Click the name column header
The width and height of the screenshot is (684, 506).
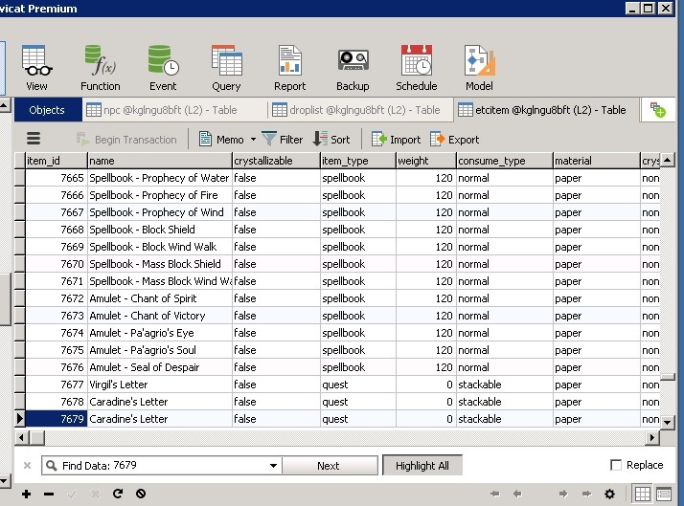160,161
